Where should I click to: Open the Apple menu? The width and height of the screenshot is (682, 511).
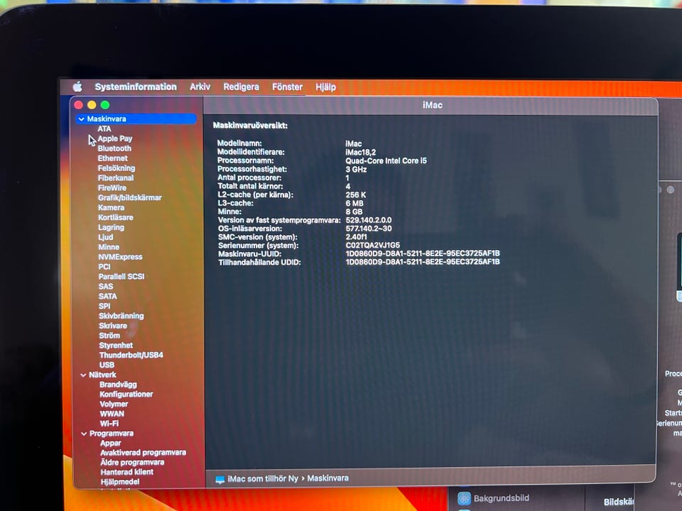(x=77, y=87)
